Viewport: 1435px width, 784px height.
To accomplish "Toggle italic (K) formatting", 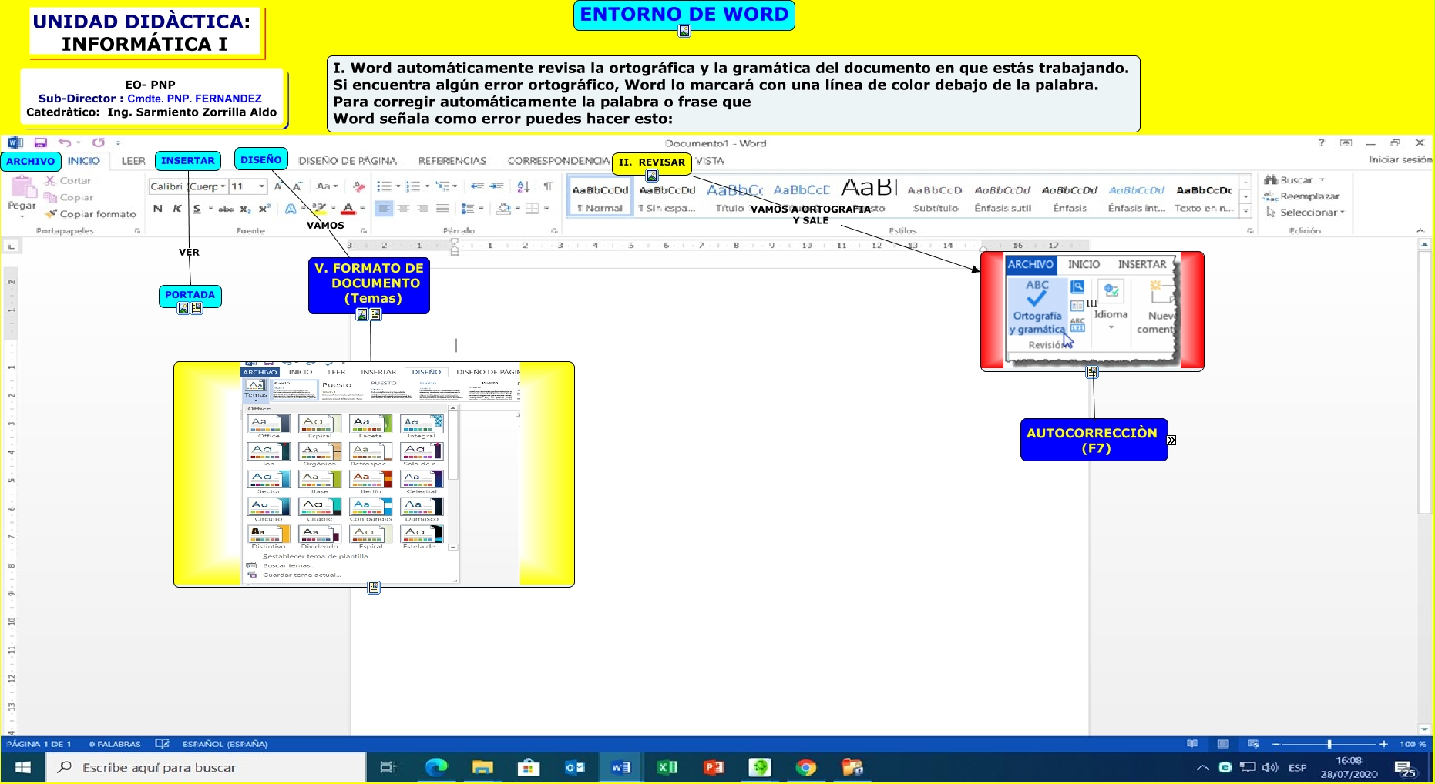I will 177,209.
